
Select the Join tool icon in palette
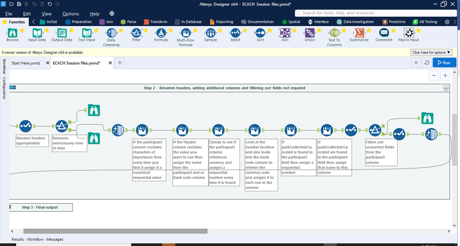coord(285,33)
